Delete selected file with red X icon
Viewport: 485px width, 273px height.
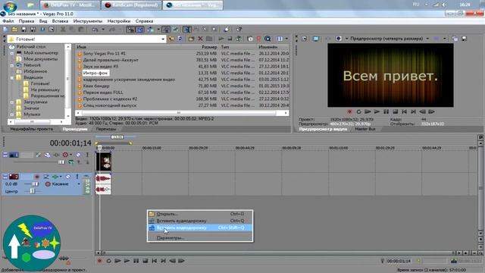point(200,39)
